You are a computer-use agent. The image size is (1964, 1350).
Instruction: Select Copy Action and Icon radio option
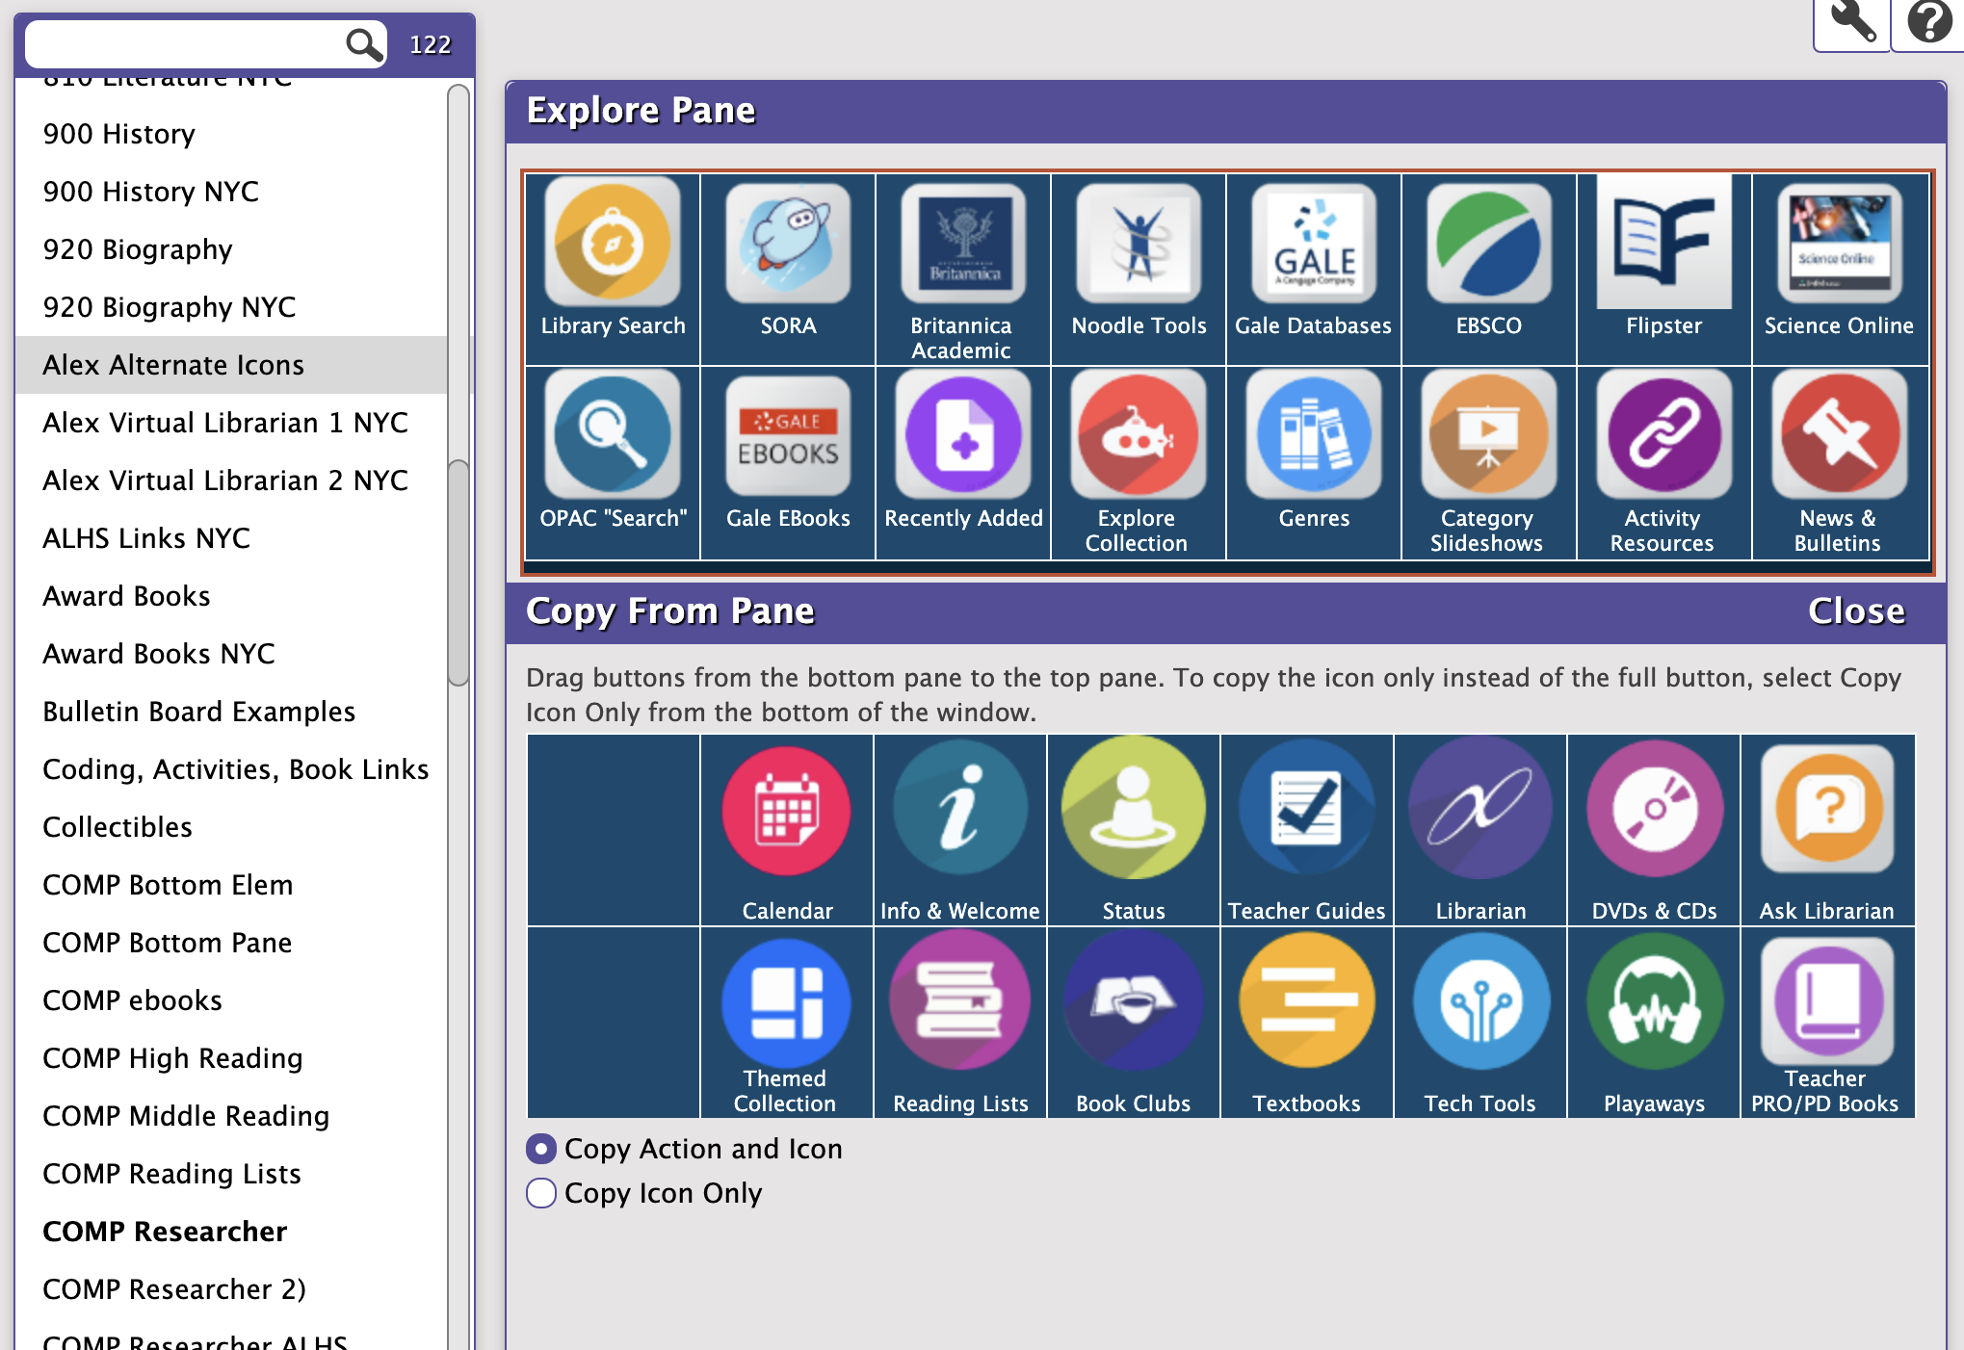coord(541,1149)
